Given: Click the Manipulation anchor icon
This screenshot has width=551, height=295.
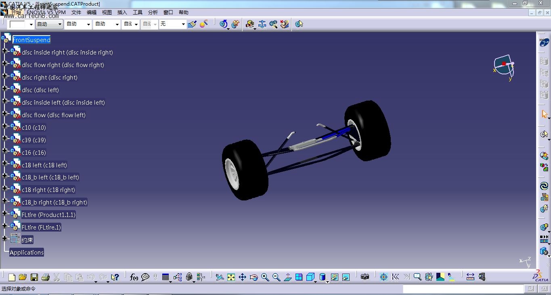Looking at the screenshot, I should tap(262, 24).
